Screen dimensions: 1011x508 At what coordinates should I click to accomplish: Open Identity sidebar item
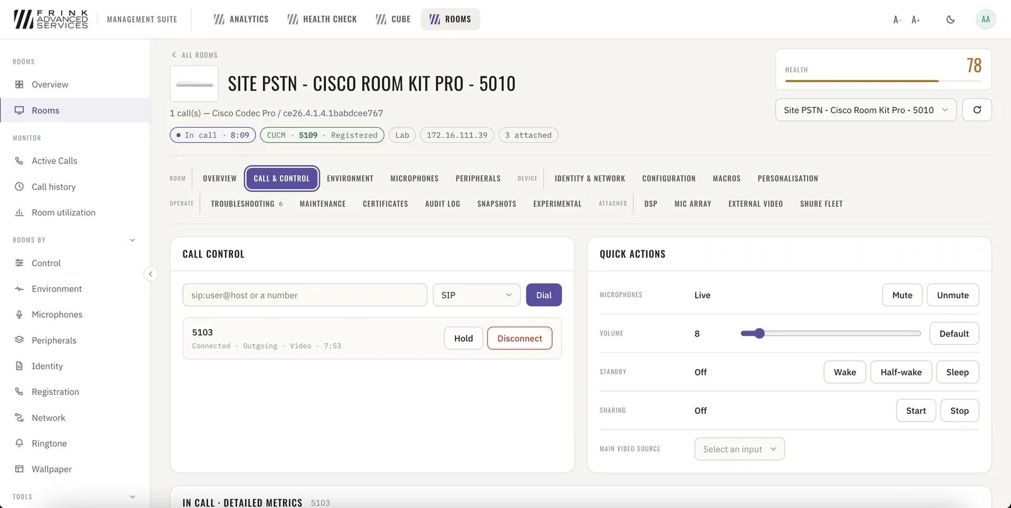tap(75, 366)
